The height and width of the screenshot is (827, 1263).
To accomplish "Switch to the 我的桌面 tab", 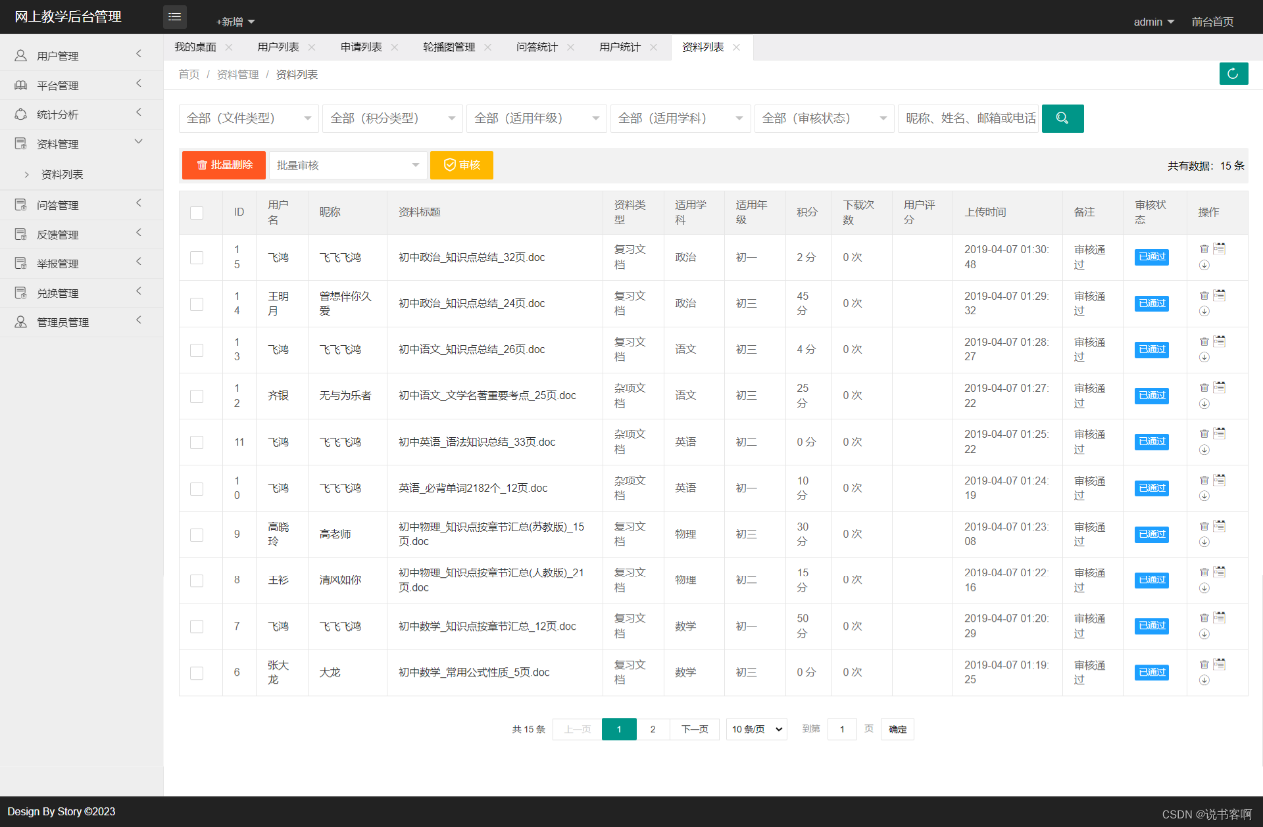I will [195, 47].
